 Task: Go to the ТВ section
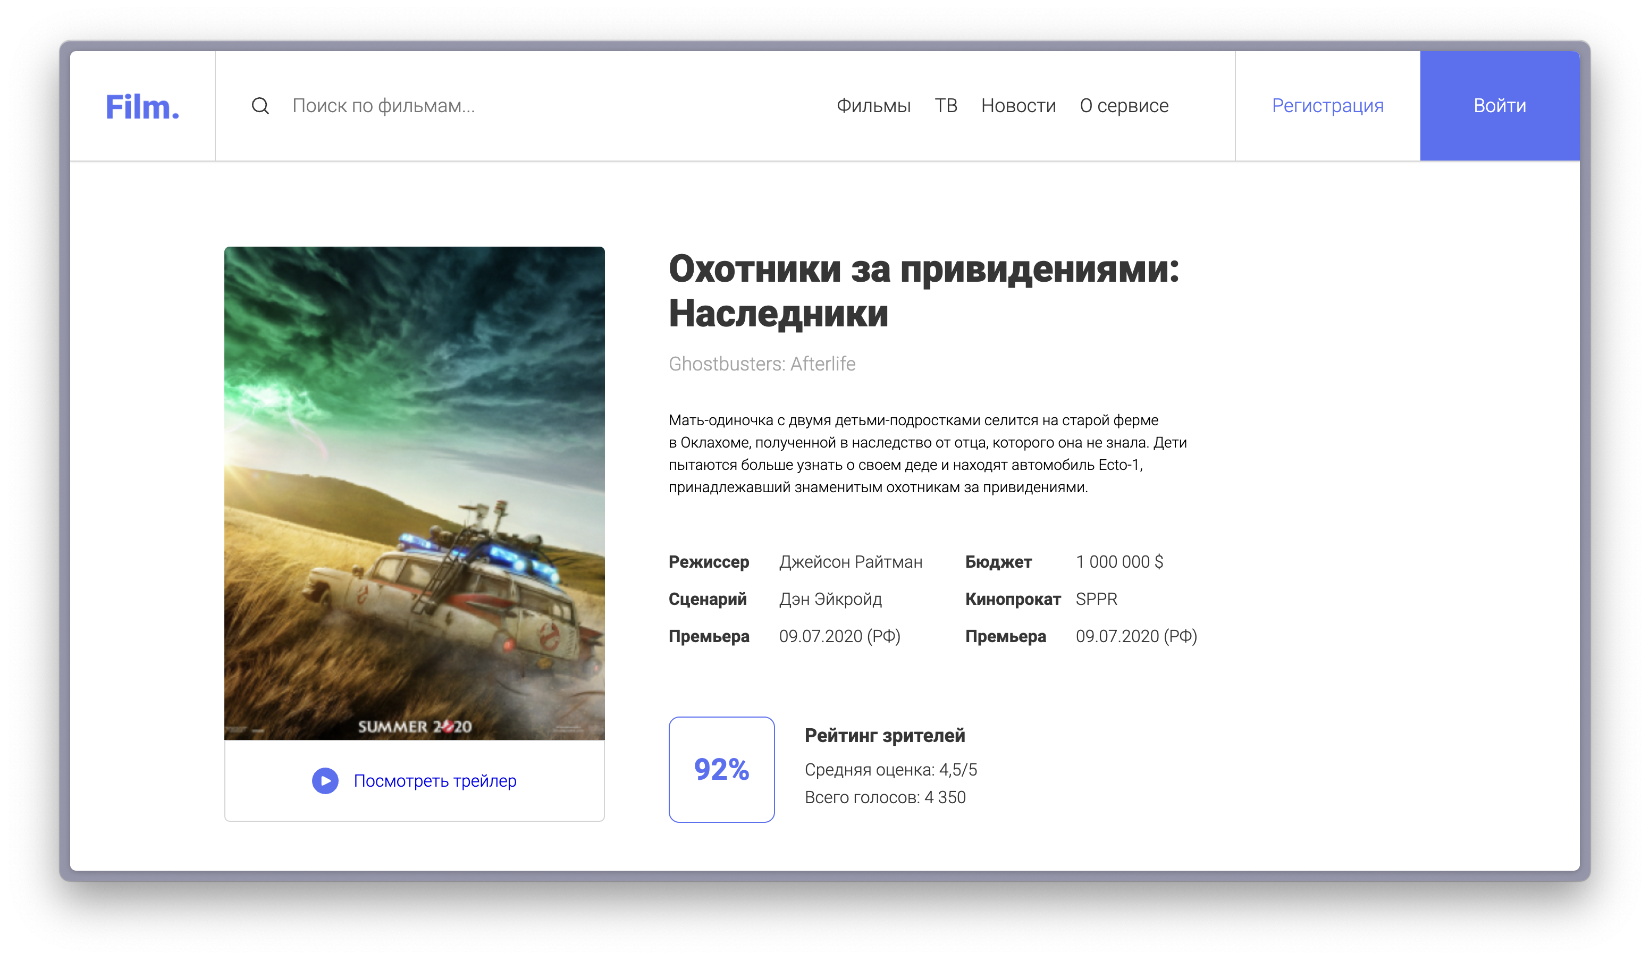pos(946,105)
